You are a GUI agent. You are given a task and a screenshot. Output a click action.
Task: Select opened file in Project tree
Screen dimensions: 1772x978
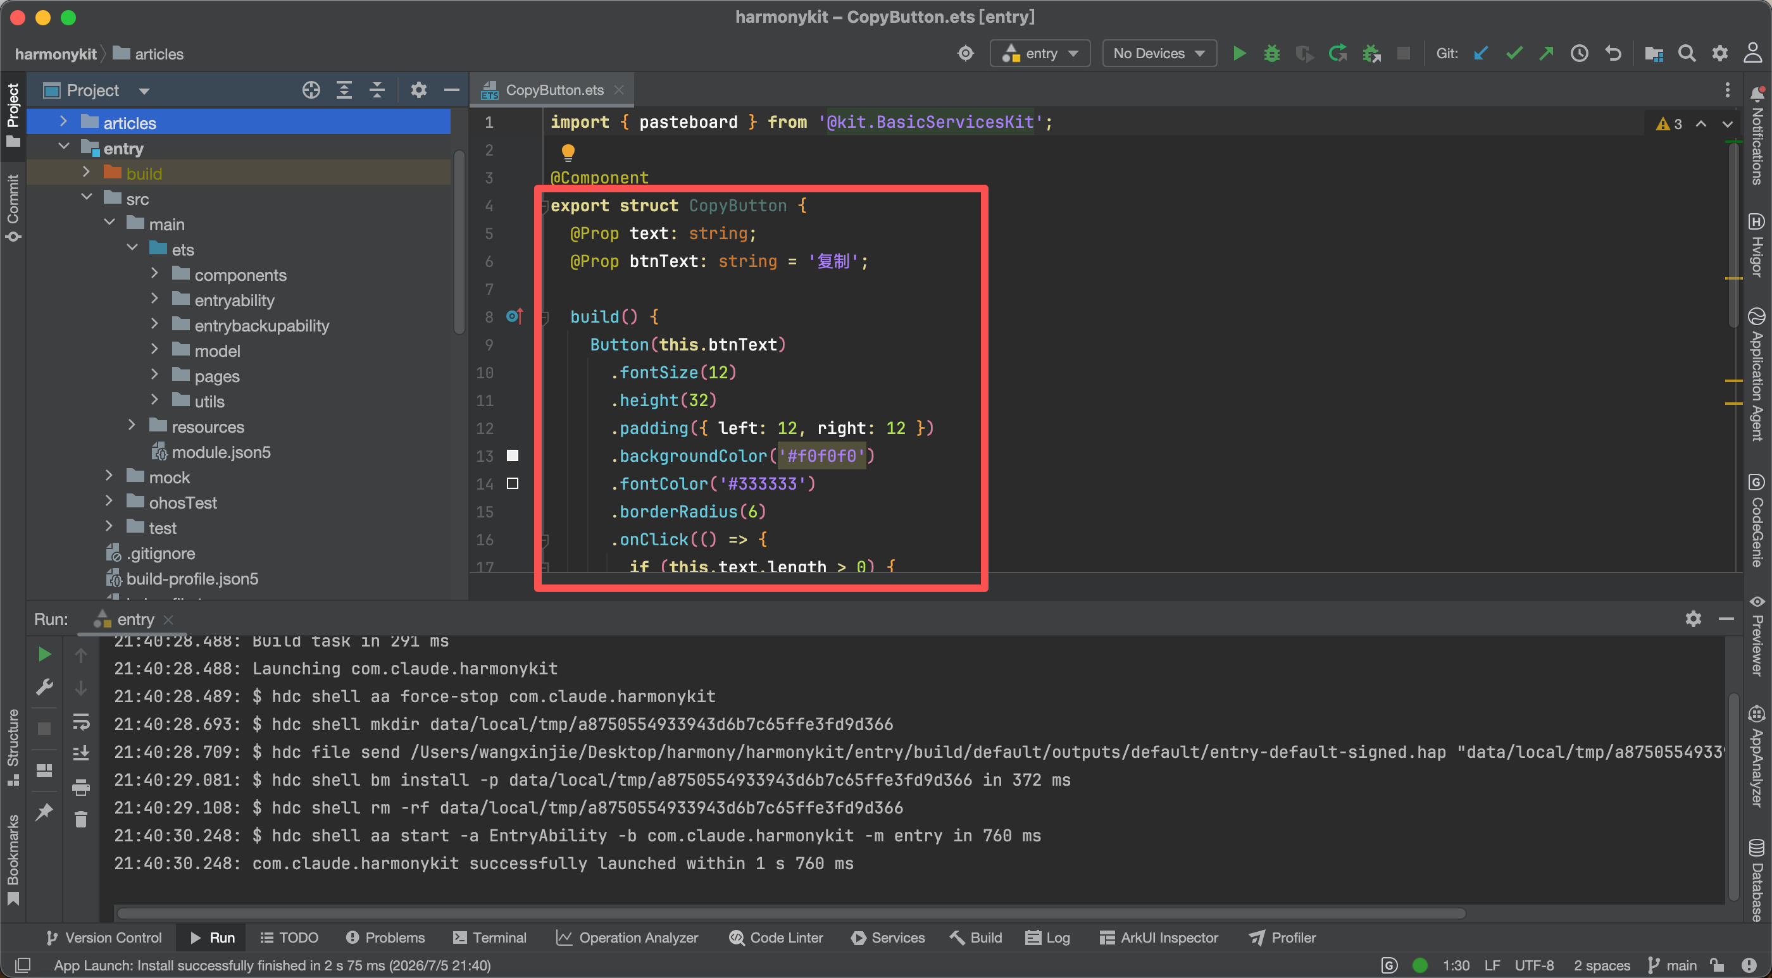[311, 90]
